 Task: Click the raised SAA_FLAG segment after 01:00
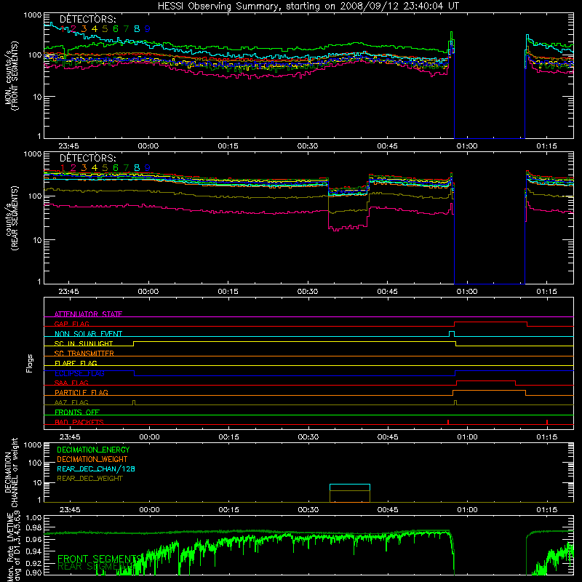486,381
